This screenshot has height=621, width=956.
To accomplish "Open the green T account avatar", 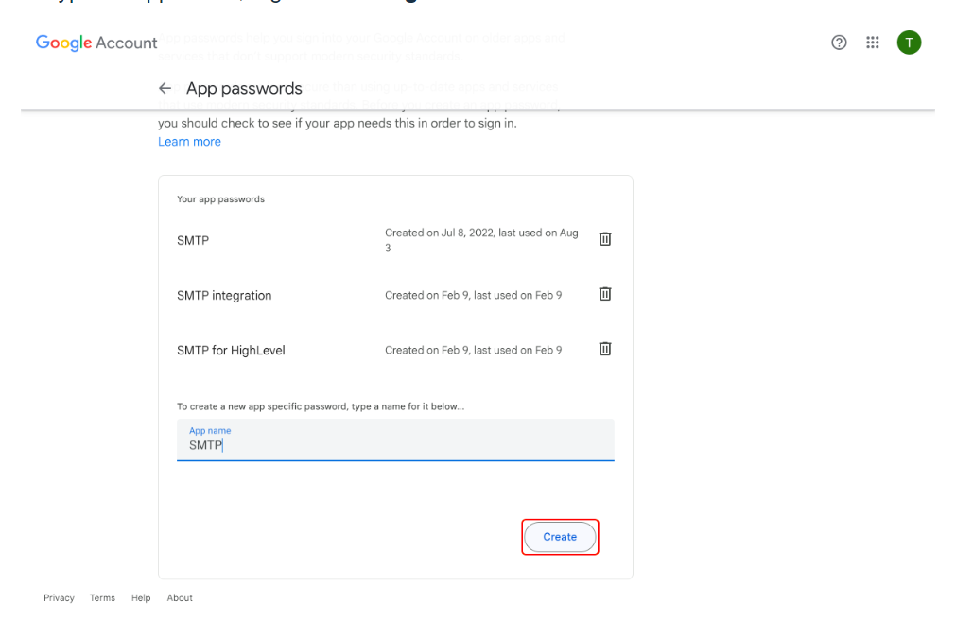I will click(x=909, y=43).
